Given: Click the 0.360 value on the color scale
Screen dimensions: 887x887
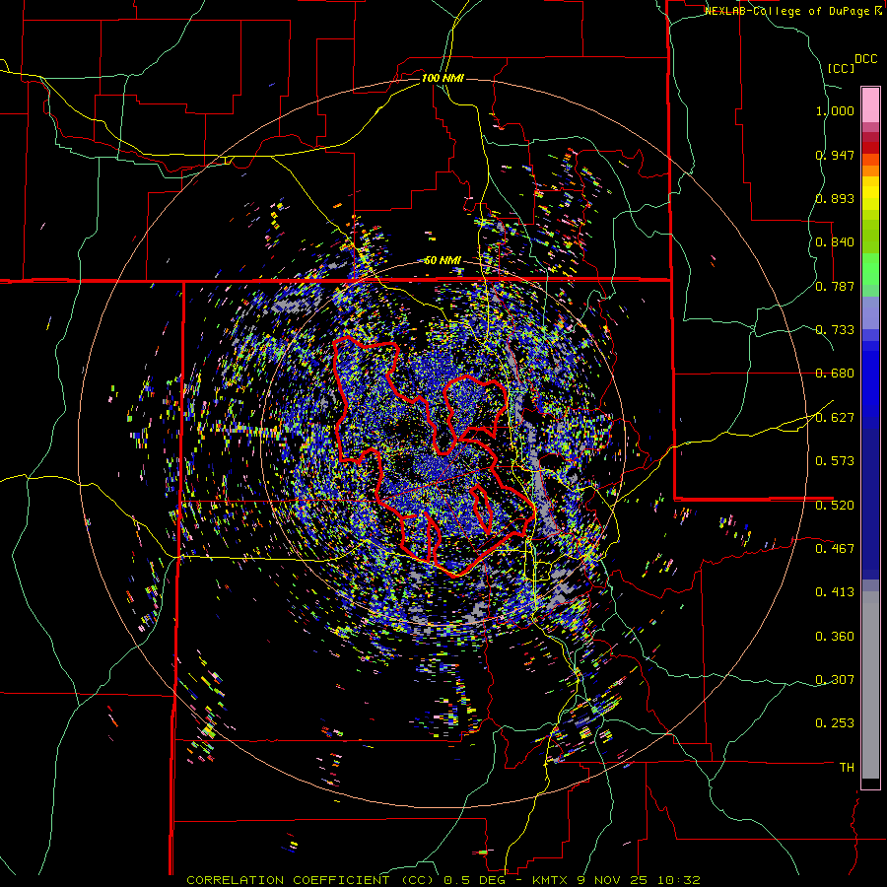Looking at the screenshot, I should (x=835, y=637).
